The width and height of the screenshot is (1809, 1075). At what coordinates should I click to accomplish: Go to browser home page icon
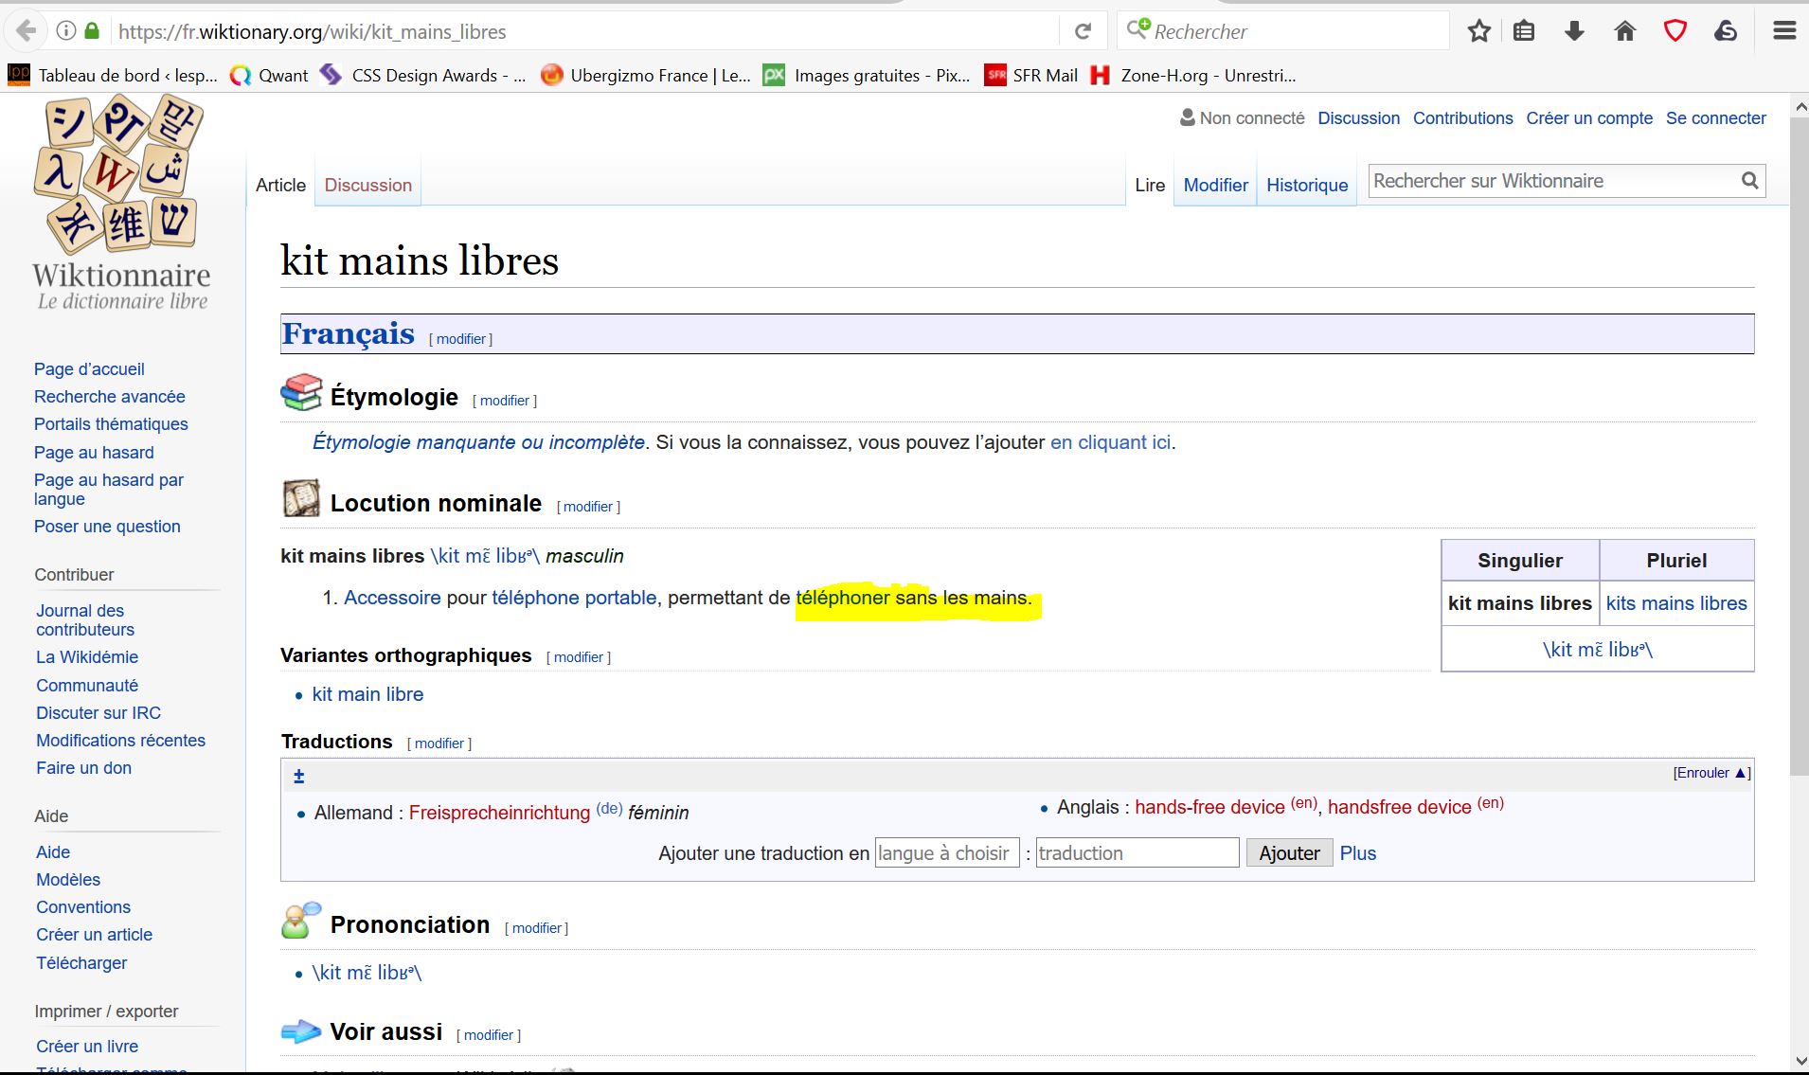(1624, 31)
